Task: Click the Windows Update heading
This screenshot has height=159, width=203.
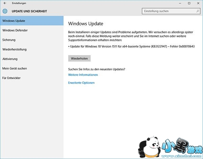Action: point(86,23)
